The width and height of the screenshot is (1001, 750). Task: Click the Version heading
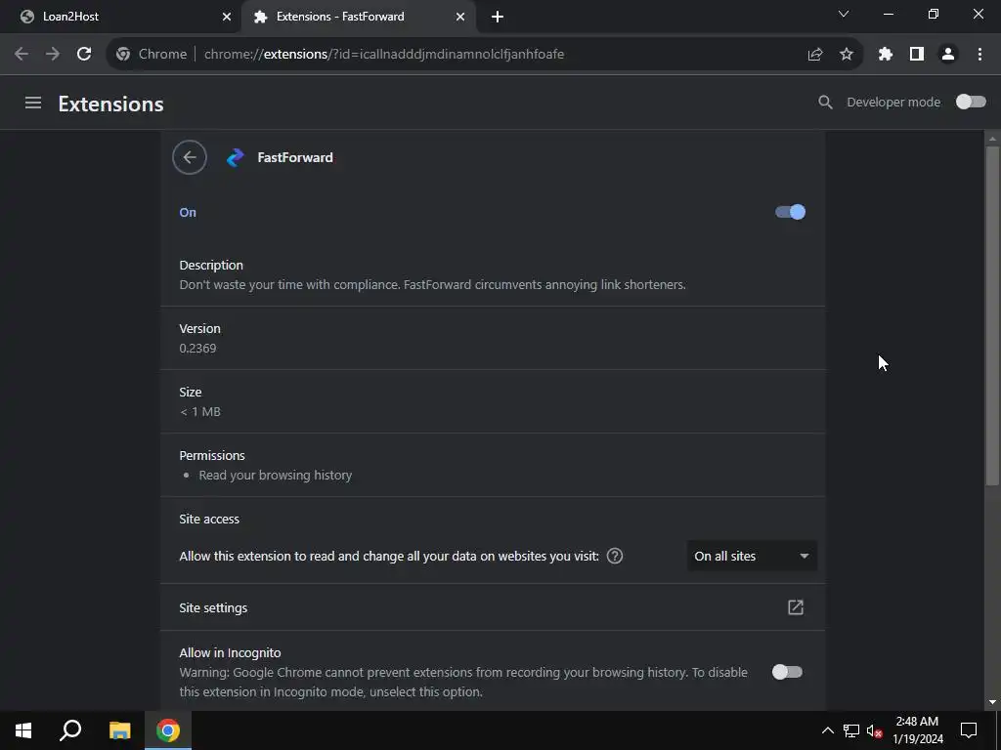tap(199, 328)
